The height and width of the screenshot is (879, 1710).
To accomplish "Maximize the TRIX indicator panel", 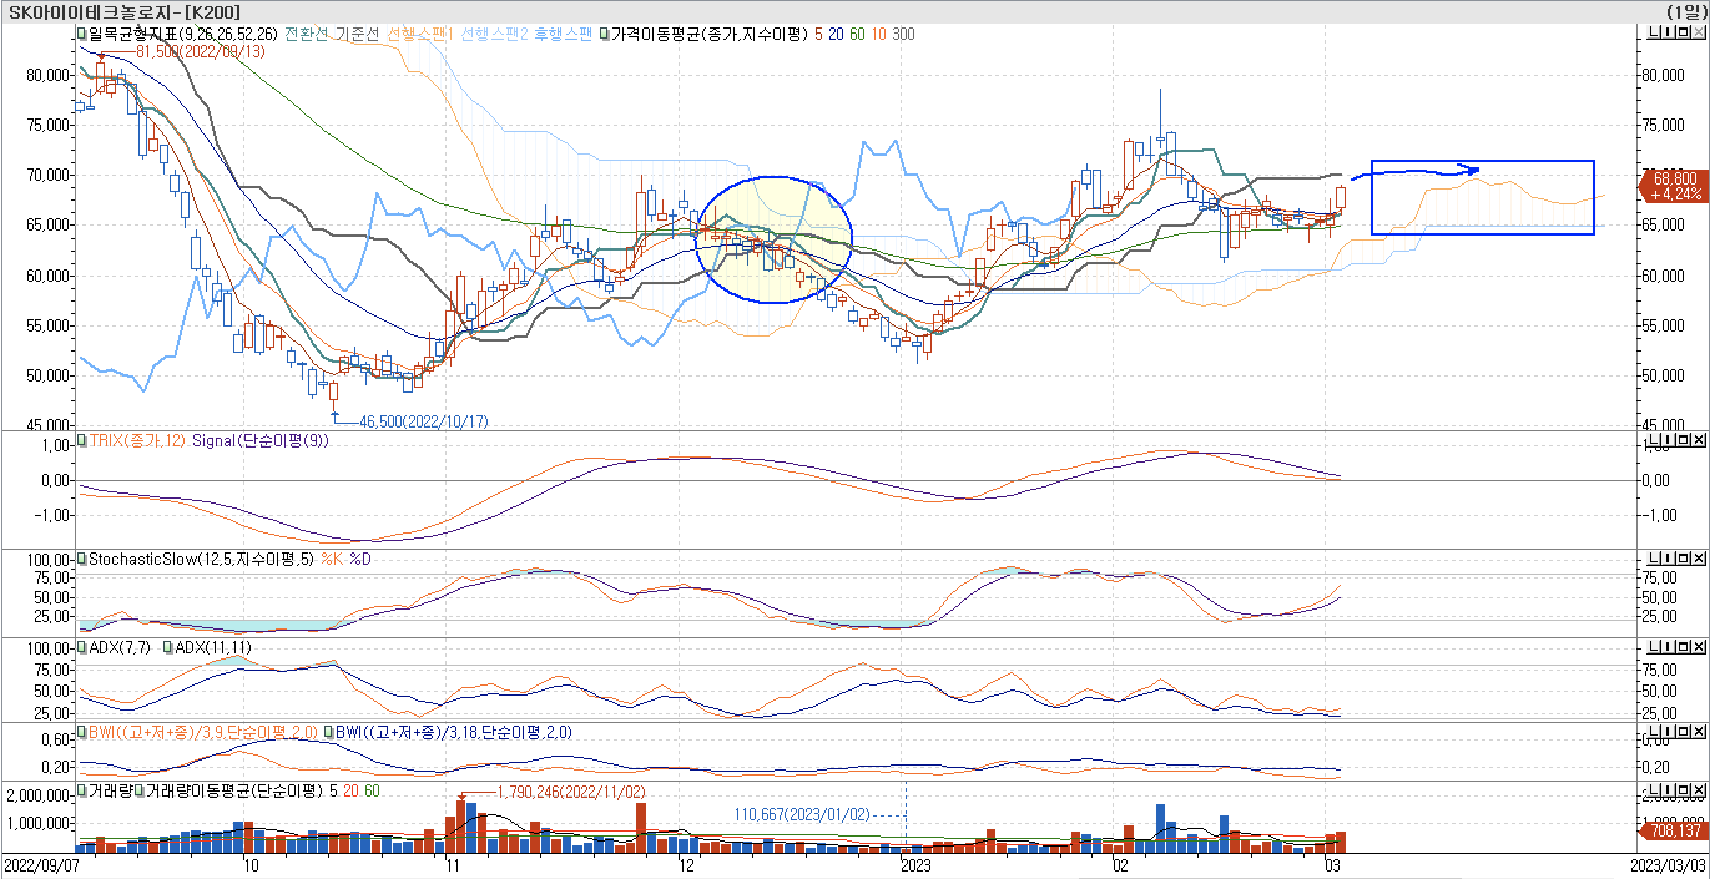I will click(1684, 439).
